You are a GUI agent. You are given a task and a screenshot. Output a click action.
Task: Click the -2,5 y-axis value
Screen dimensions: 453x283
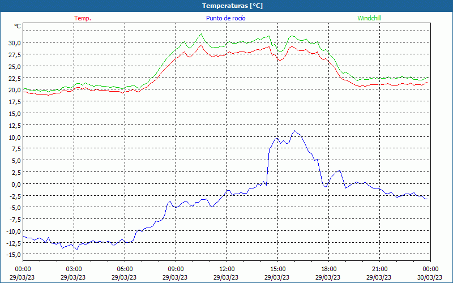[x=15, y=196]
